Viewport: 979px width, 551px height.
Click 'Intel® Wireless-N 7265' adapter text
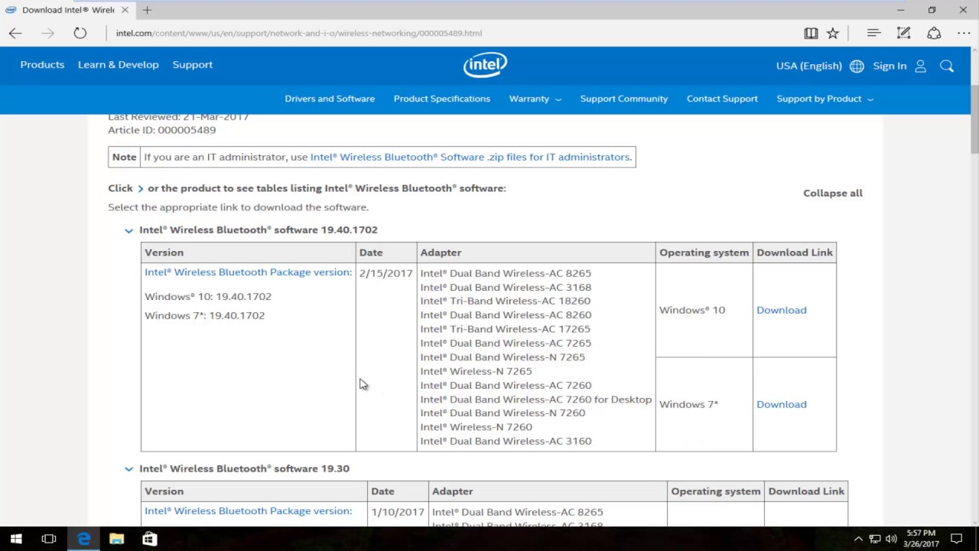476,371
